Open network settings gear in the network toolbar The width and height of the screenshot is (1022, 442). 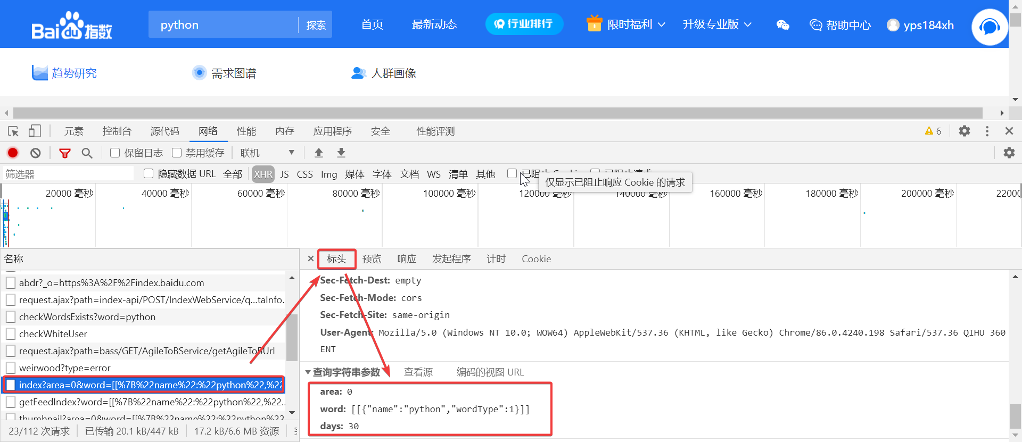(x=1009, y=153)
